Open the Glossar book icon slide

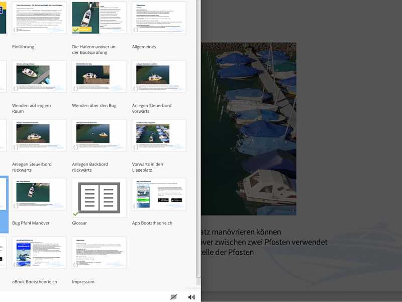(99, 196)
